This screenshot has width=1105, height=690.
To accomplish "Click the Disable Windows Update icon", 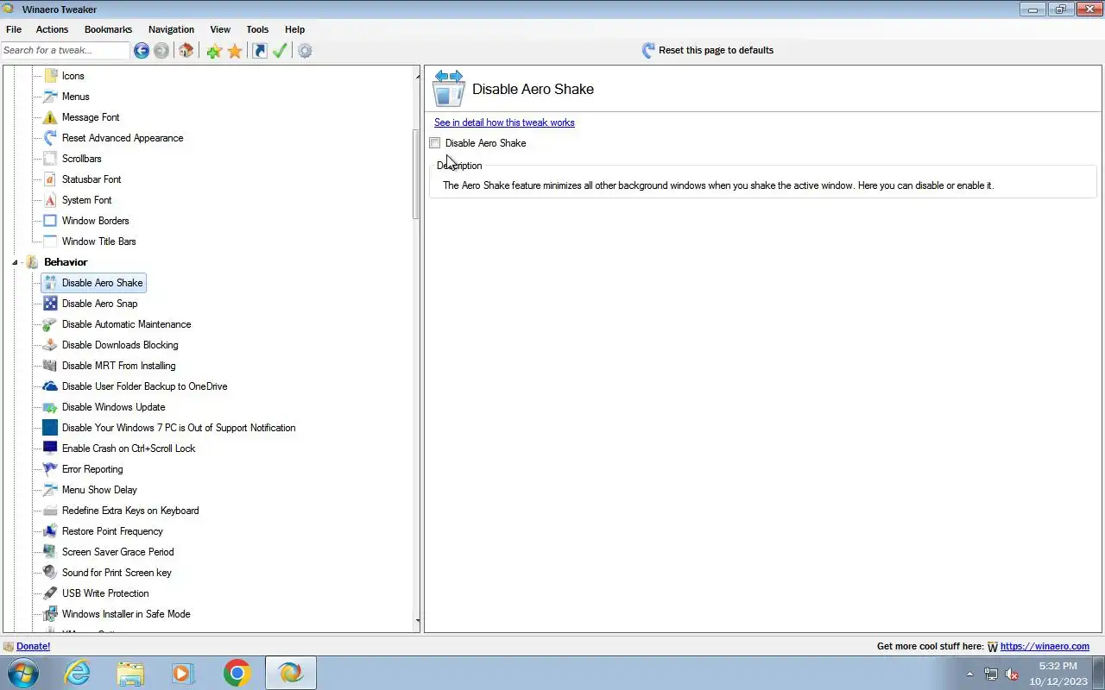I will pyautogui.click(x=50, y=407).
